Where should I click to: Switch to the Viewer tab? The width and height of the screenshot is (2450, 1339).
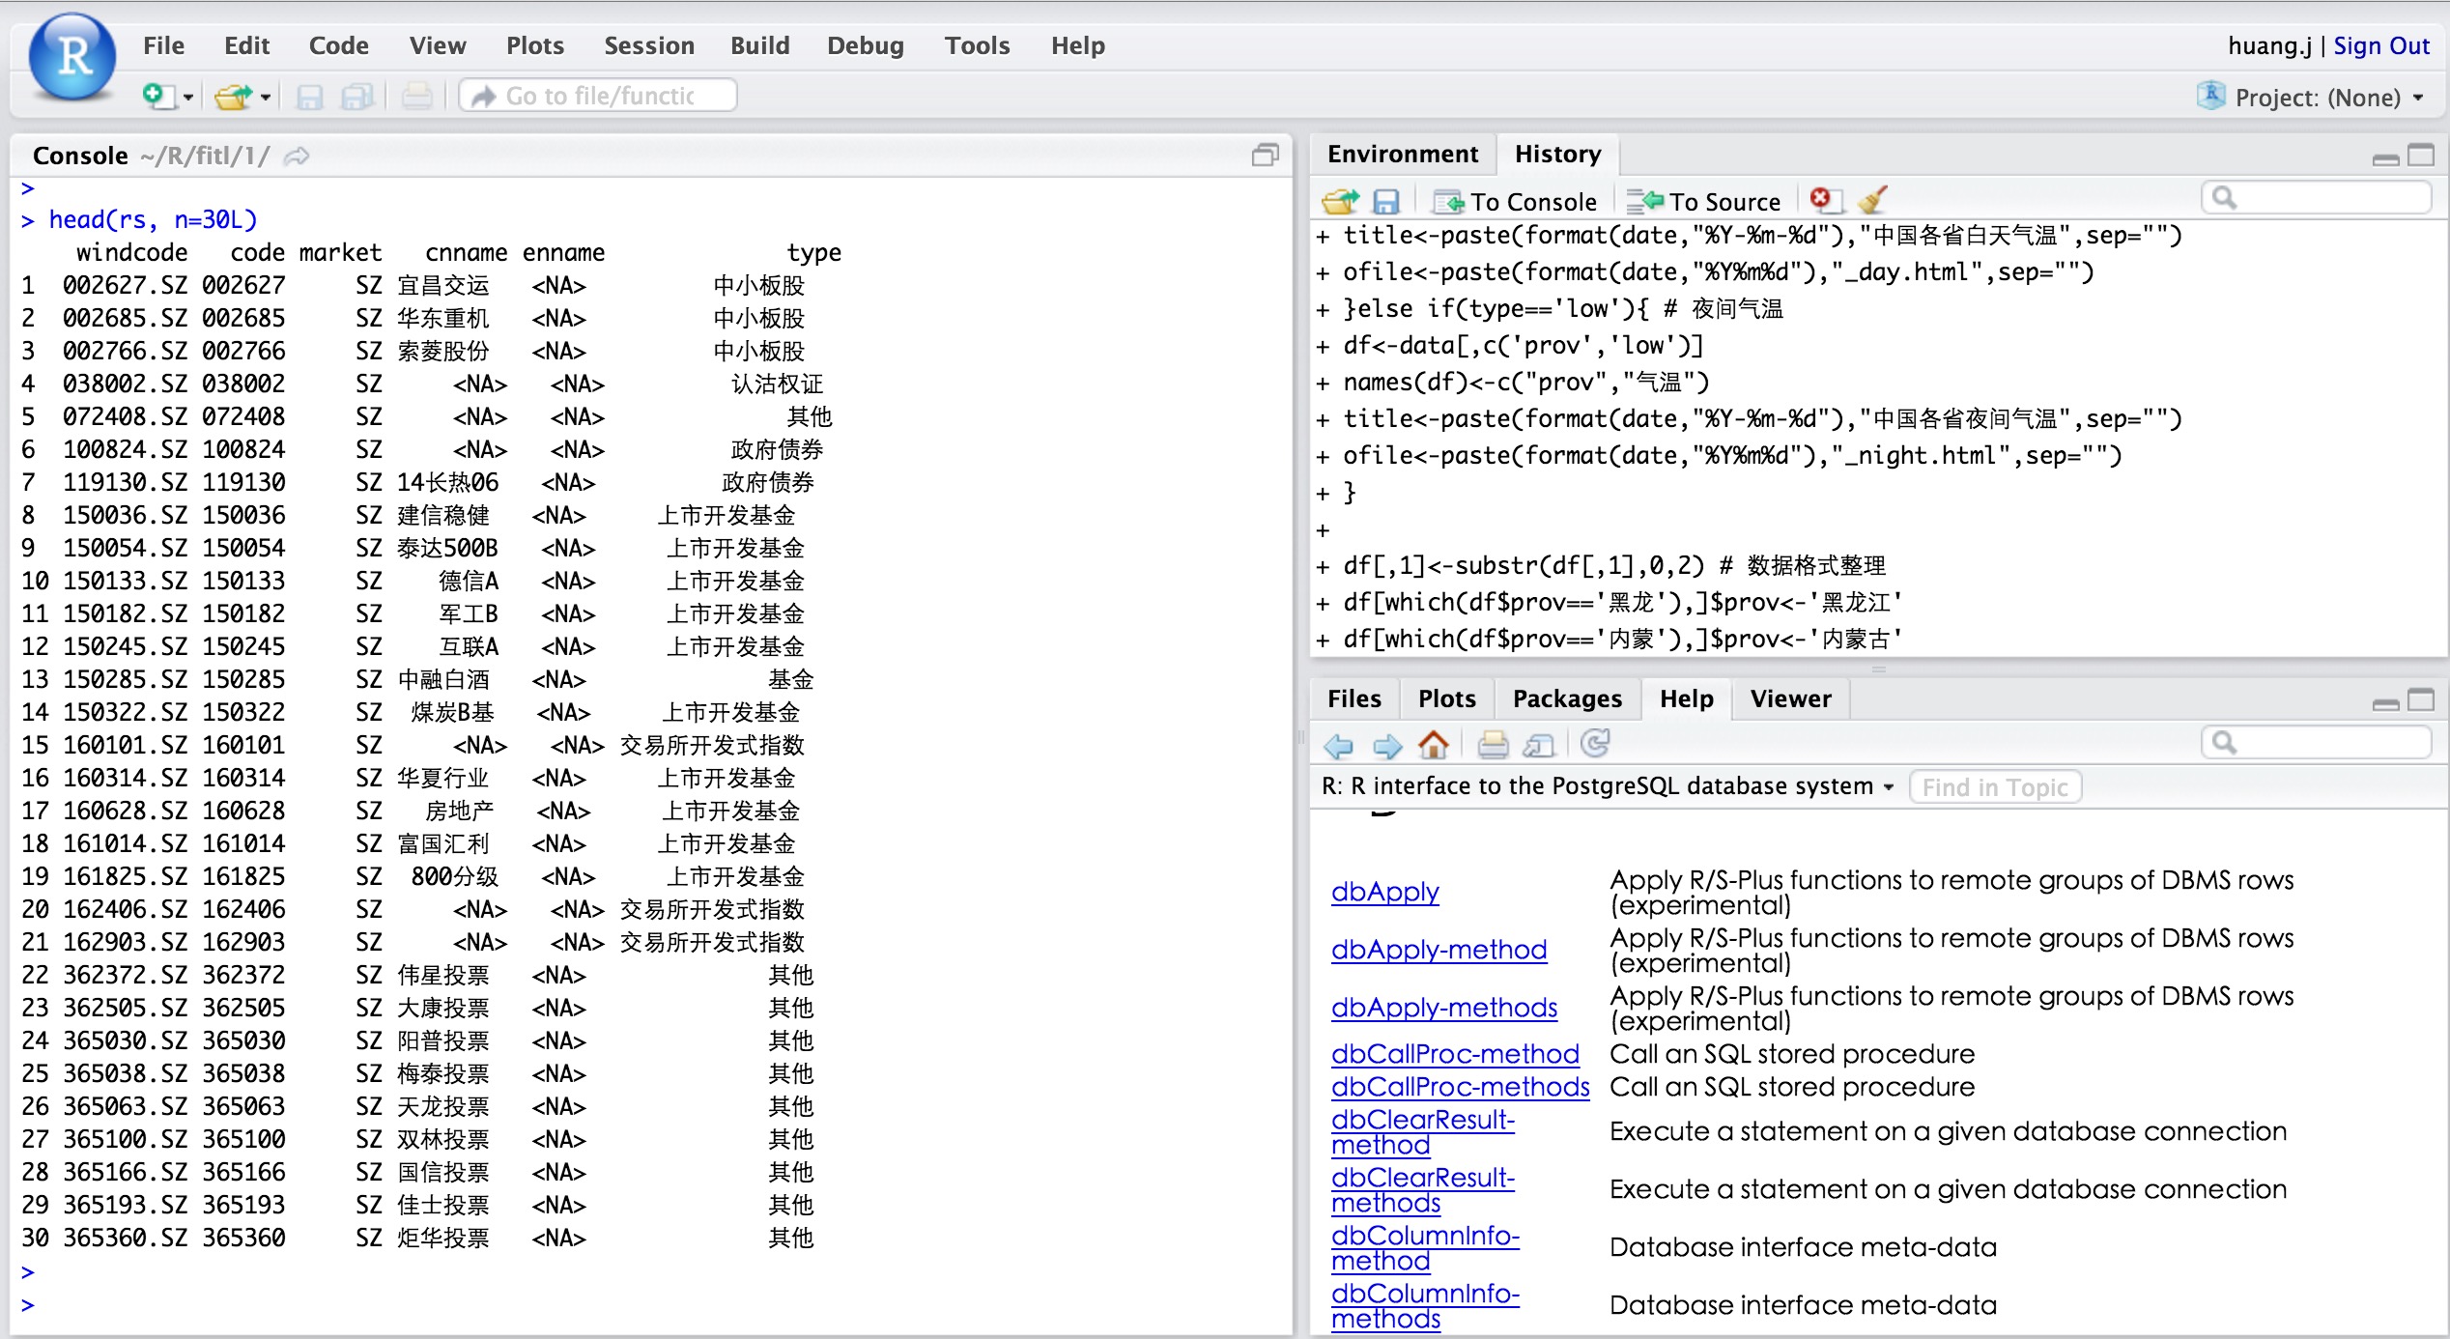[1790, 698]
